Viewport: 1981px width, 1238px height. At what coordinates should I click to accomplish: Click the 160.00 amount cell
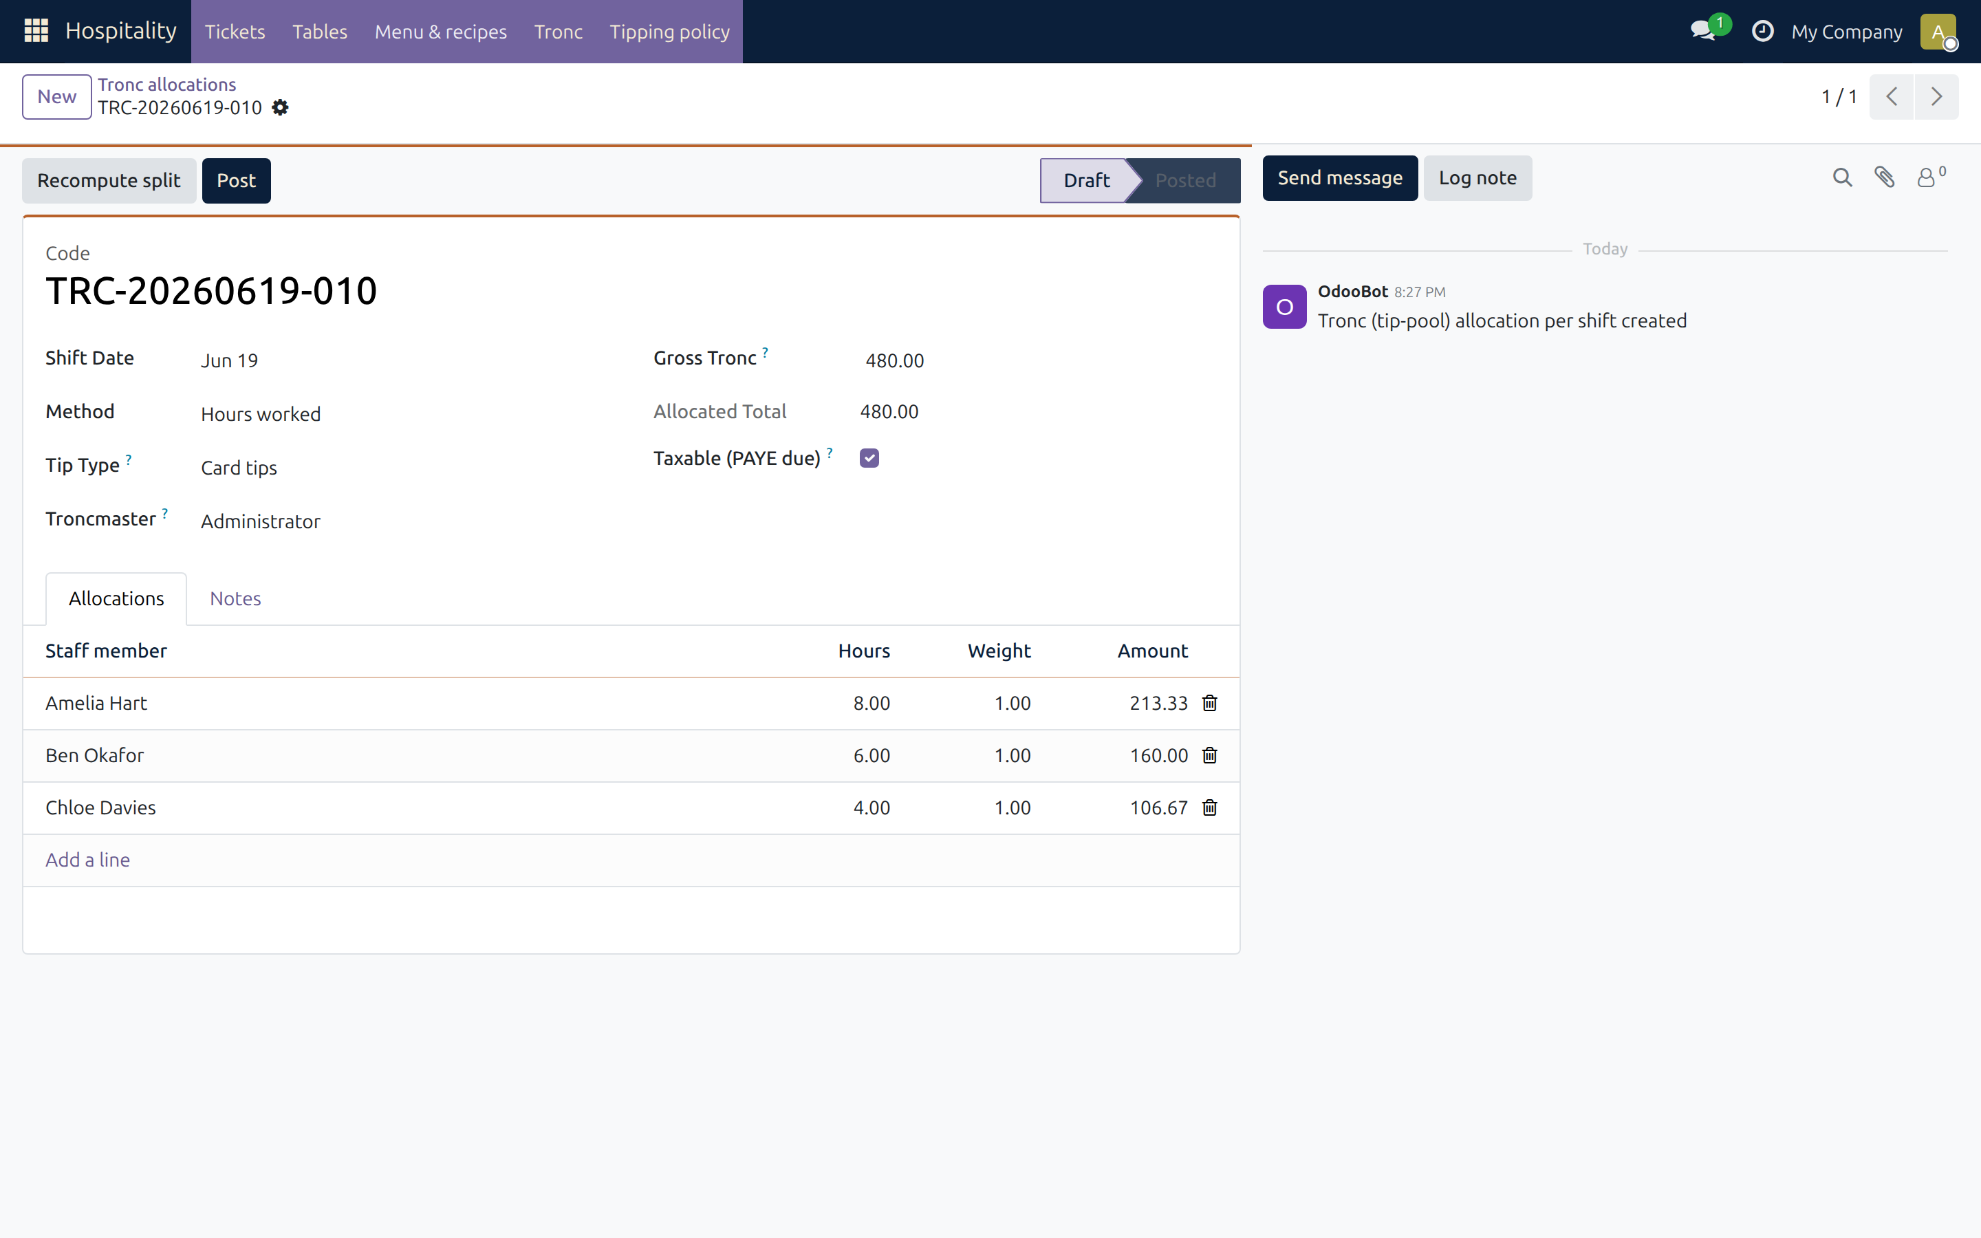pyautogui.click(x=1158, y=756)
